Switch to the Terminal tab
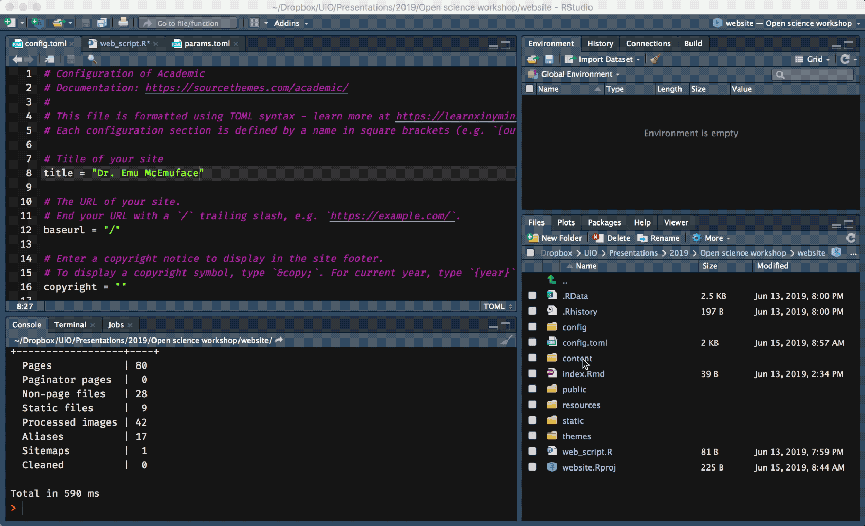The width and height of the screenshot is (865, 526). [x=70, y=325]
